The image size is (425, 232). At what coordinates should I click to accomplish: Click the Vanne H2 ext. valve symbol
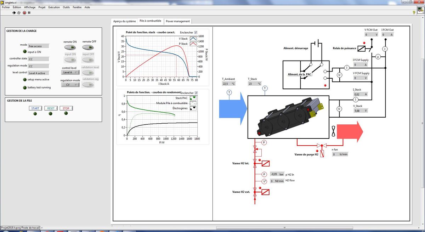pos(265,192)
